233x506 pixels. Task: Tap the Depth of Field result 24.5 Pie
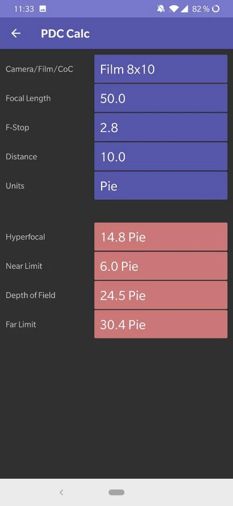coord(161,295)
